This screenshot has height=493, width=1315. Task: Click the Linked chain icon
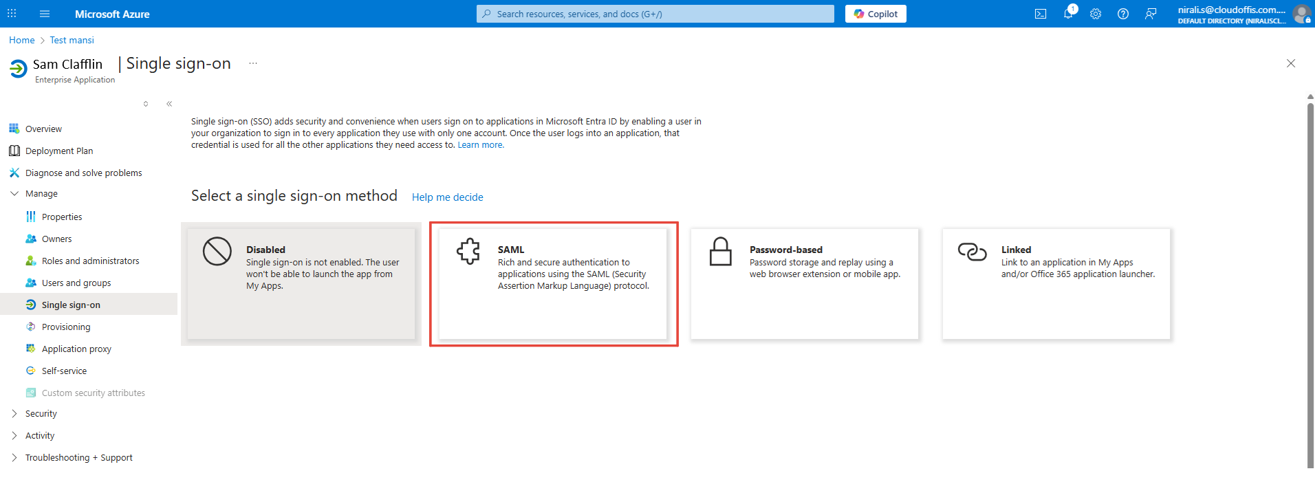click(x=972, y=252)
